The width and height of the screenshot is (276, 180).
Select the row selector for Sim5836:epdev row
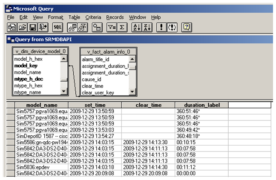tap(11, 167)
